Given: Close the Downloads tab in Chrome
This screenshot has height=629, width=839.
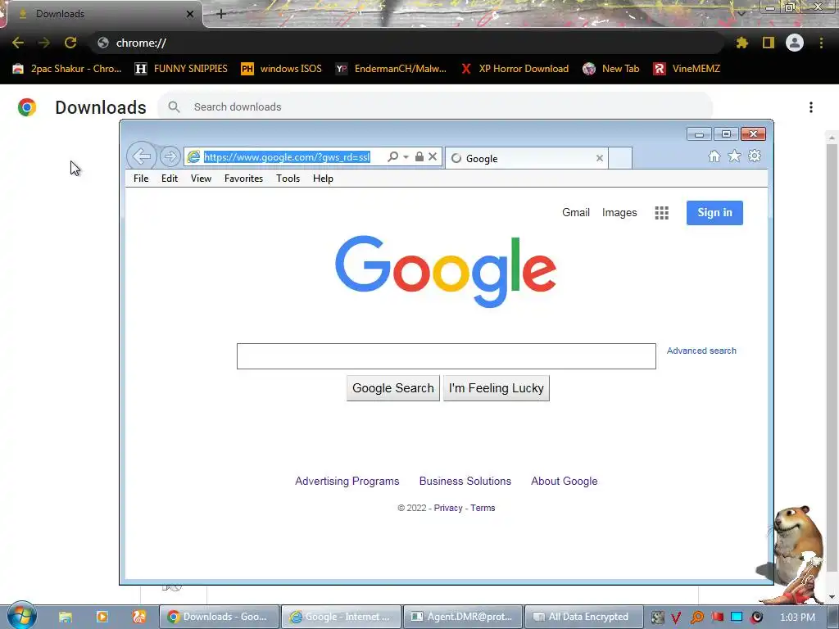Looking at the screenshot, I should [189, 14].
